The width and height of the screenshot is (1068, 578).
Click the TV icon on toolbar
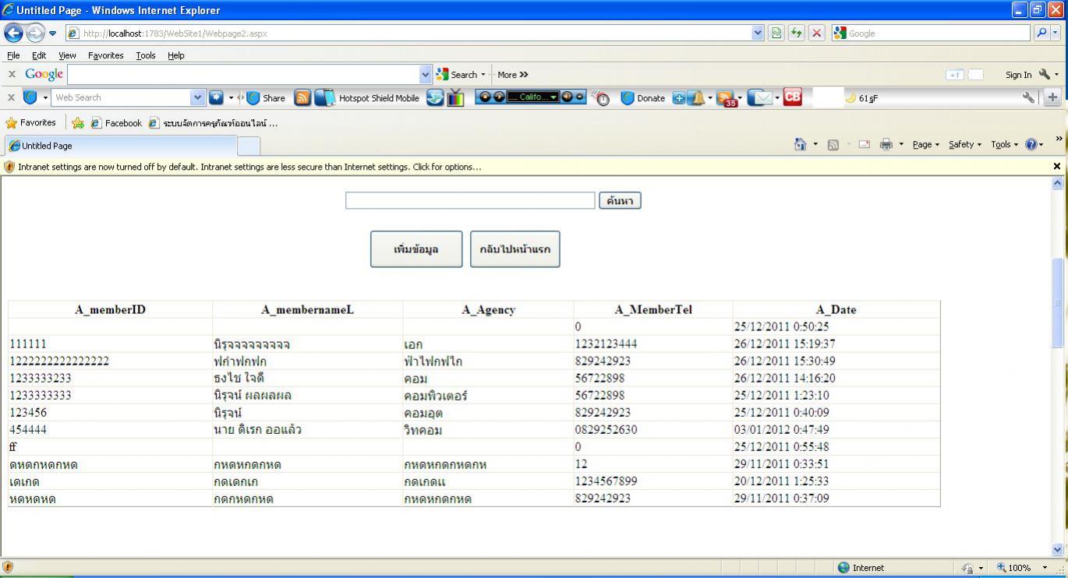(456, 97)
